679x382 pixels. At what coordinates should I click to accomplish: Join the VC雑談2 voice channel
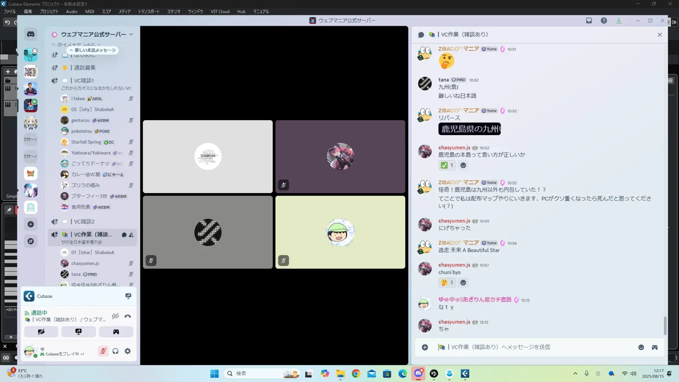coord(84,222)
